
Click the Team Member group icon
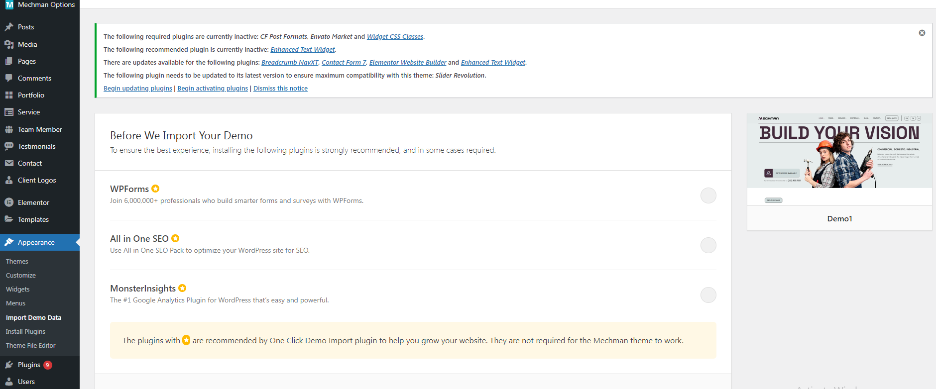click(9, 129)
